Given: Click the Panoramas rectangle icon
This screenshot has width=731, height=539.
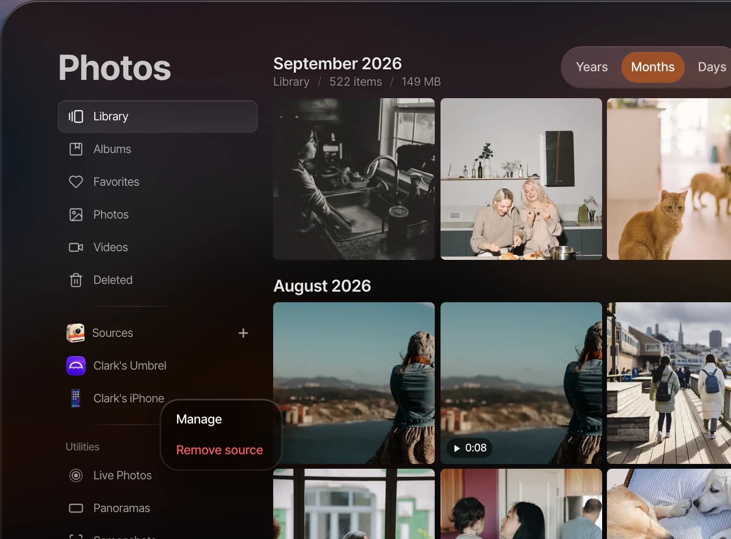Looking at the screenshot, I should tap(76, 508).
